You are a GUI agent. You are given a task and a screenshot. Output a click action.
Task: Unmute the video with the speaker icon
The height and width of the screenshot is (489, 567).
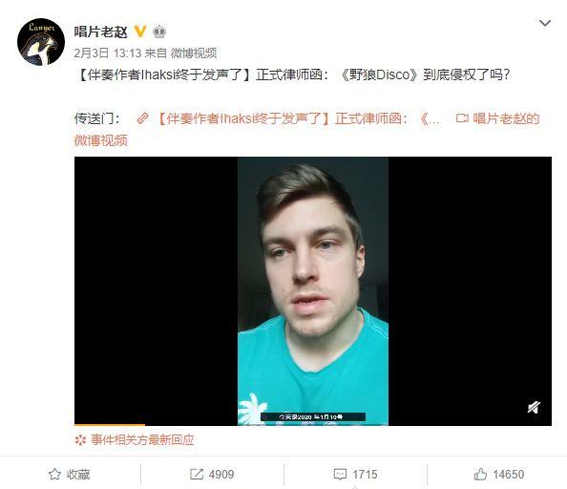(x=534, y=407)
